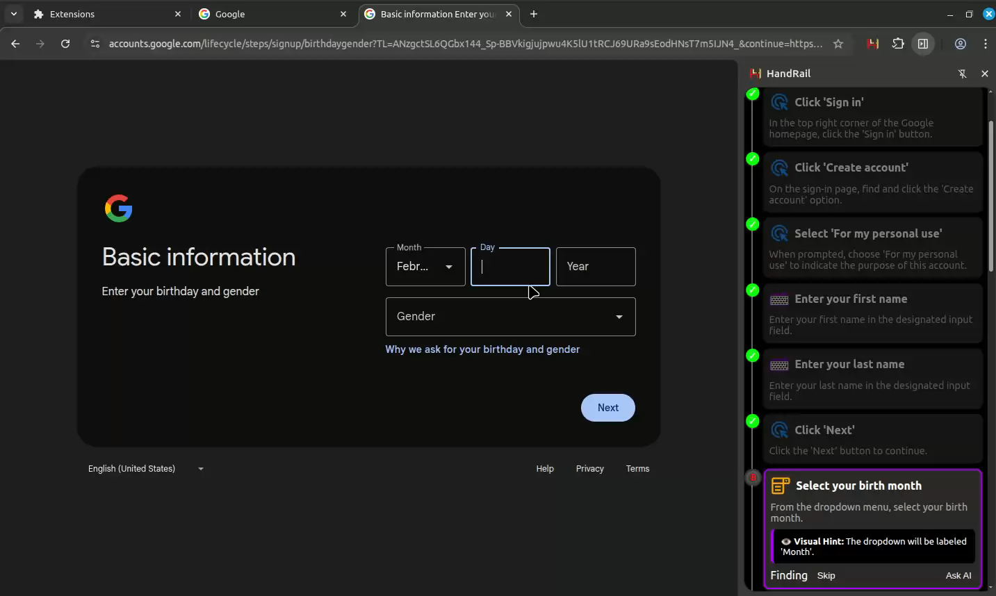Open the Gender dropdown
The height and width of the screenshot is (596, 996).
511,317
